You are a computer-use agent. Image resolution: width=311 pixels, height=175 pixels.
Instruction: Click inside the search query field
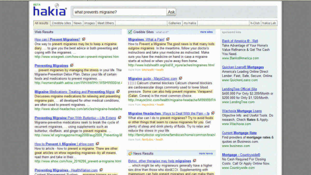pyautogui.click(x=119, y=12)
